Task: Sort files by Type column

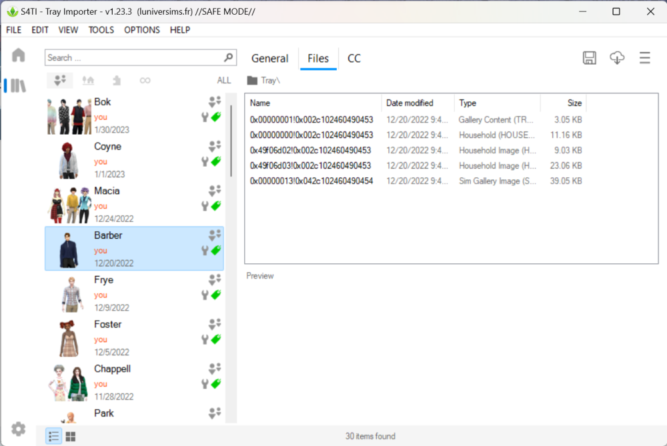Action: click(x=498, y=103)
